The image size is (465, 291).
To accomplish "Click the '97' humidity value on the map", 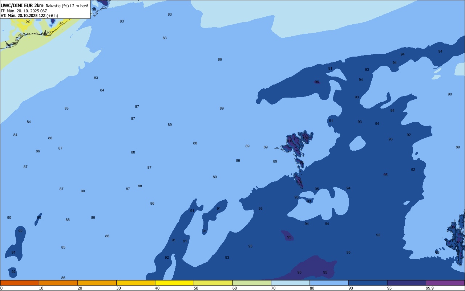I will (458, 242).
